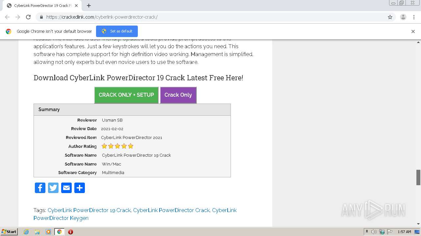The image size is (421, 236).
Task: Click the browser forward arrow
Action: click(x=18, y=17)
